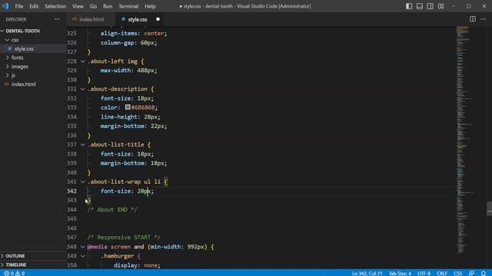The width and height of the screenshot is (492, 276).
Task: Fold the .about-description rule
Action: (82, 89)
